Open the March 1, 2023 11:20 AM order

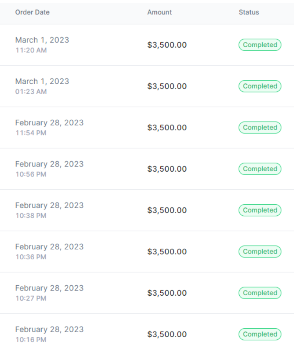pyautogui.click(x=42, y=40)
